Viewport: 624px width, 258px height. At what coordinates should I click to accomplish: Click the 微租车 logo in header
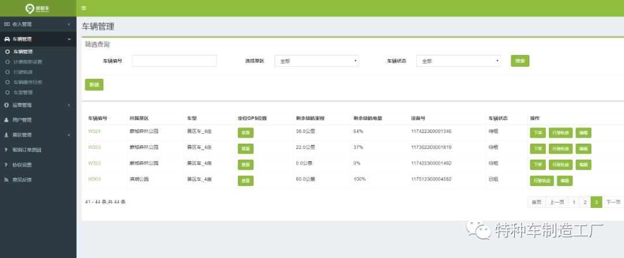click(38, 8)
